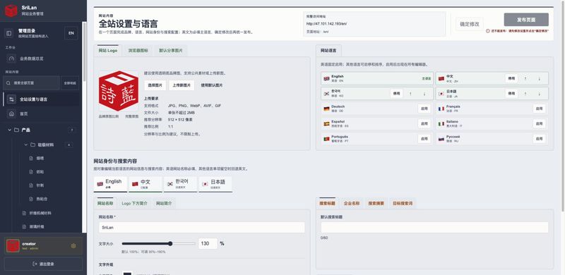This screenshot has height=275, width=565.
Task: Enable the Français language
Action: point(539,109)
